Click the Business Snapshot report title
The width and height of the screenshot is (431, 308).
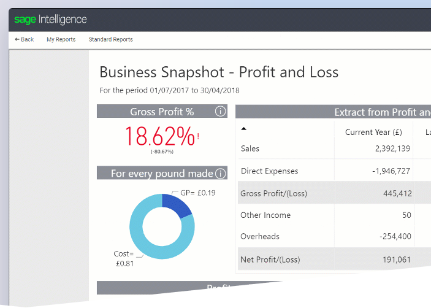click(x=219, y=72)
